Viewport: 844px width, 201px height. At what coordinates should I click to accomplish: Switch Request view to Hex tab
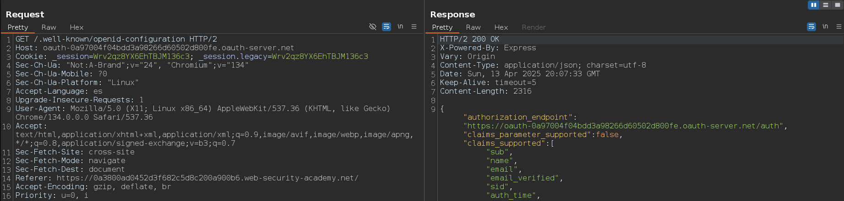pos(76,27)
